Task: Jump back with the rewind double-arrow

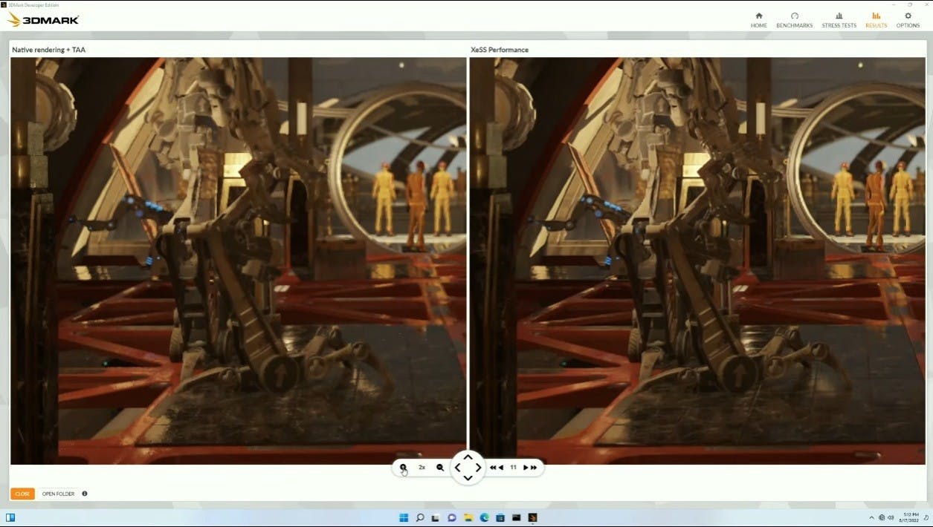Action: (493, 468)
